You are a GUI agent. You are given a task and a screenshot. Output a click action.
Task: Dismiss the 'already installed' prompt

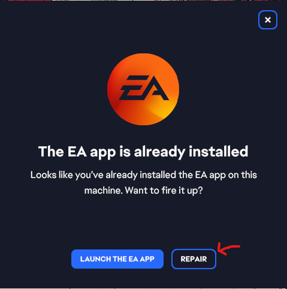[x=268, y=20]
